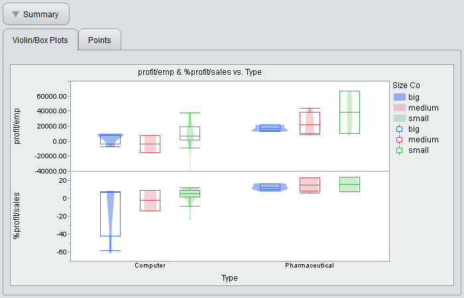
Task: Select the tall blue Computer box in %profit/sales
Action: (x=110, y=214)
